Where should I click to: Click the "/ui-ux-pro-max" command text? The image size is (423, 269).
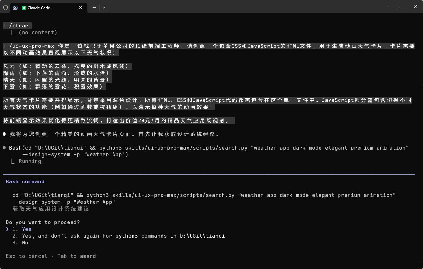(x=31, y=46)
